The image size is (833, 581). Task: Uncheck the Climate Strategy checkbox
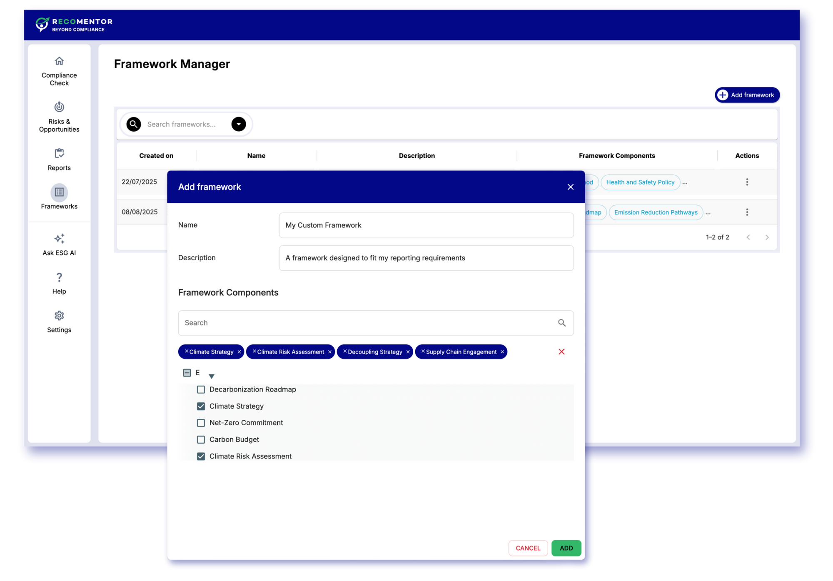pos(201,406)
